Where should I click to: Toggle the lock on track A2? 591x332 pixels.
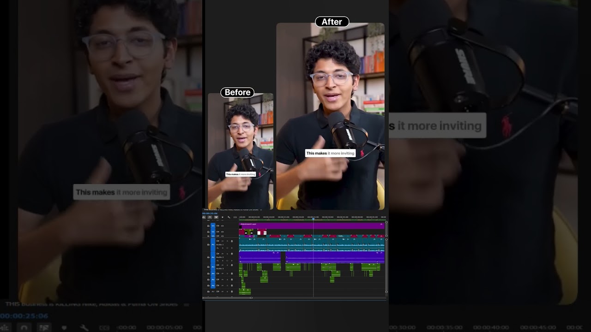point(208,257)
